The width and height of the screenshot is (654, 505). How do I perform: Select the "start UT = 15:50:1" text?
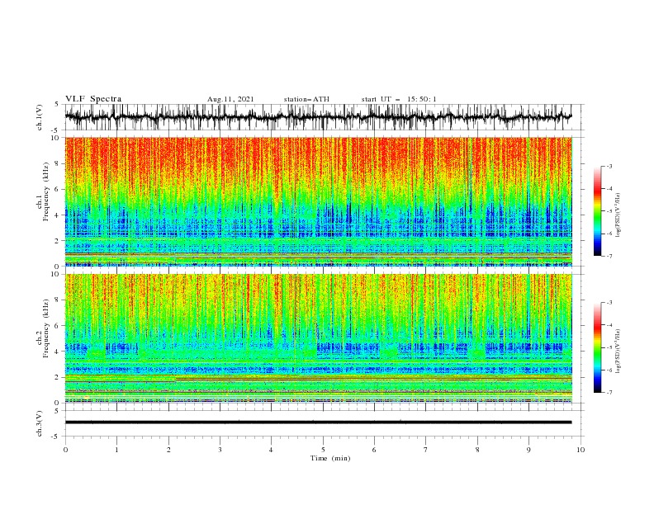coord(399,99)
